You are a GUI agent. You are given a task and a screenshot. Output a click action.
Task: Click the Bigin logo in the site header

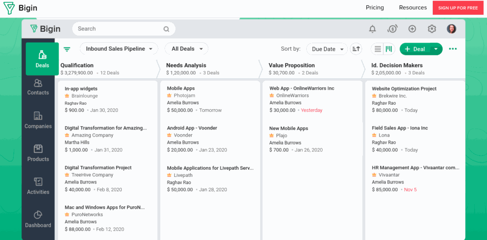[x=19, y=8]
